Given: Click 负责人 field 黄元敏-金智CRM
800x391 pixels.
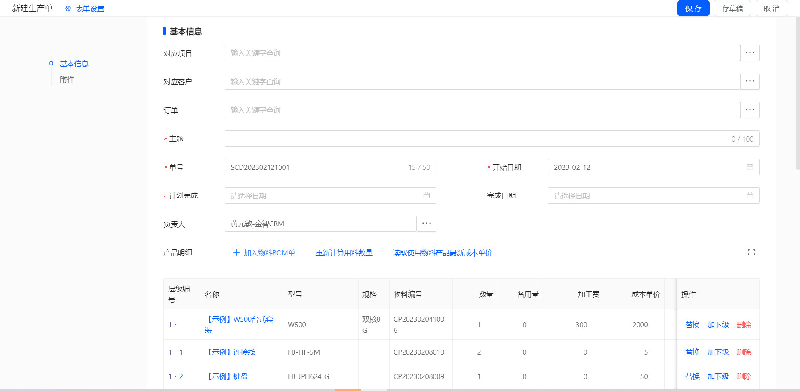Looking at the screenshot, I should coord(320,224).
